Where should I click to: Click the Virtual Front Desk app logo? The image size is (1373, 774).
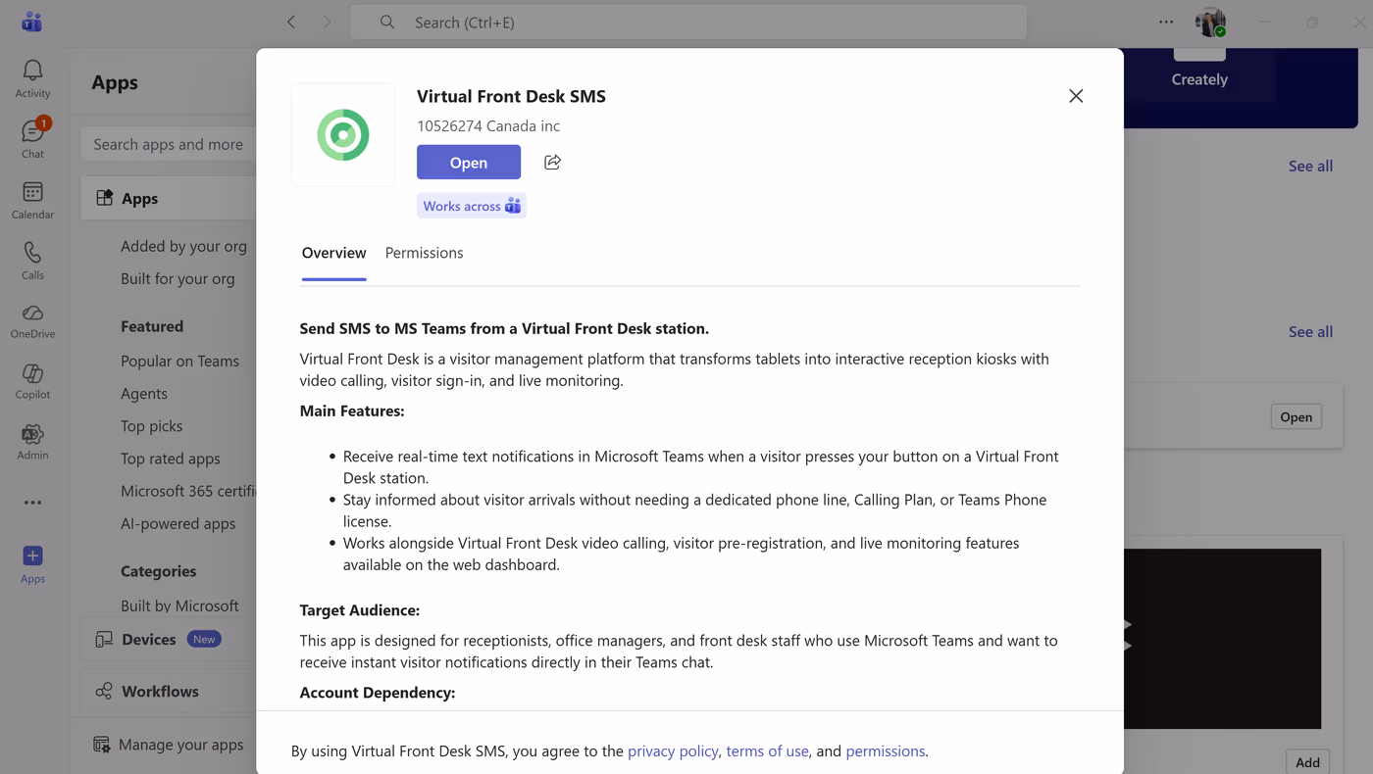[343, 135]
